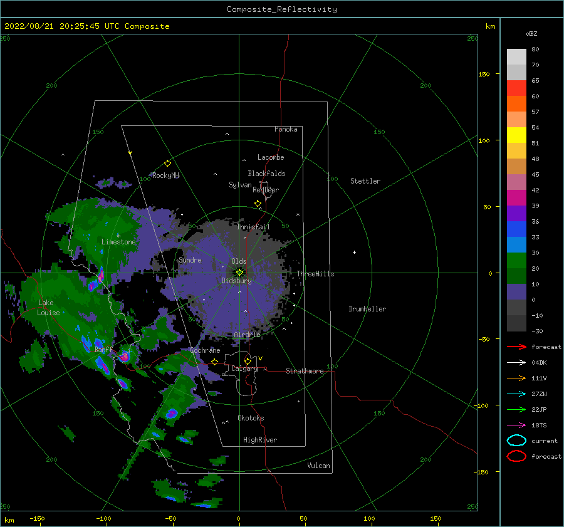Click the Banff location label

(103, 350)
